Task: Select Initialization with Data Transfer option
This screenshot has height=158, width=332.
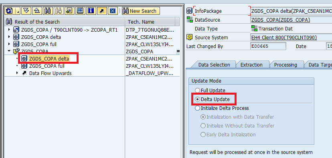Action: [203, 117]
